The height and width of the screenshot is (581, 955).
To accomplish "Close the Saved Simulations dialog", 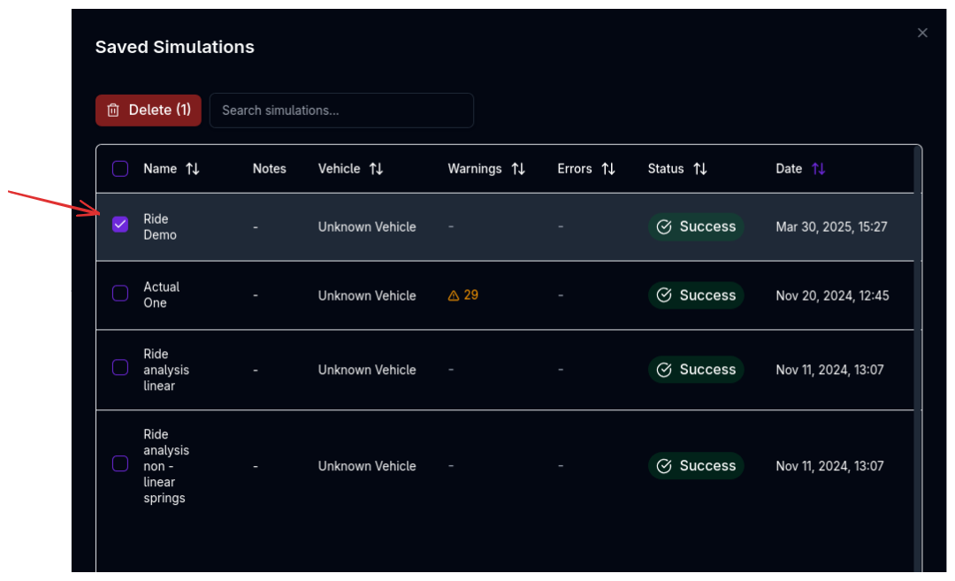I will click(x=922, y=33).
